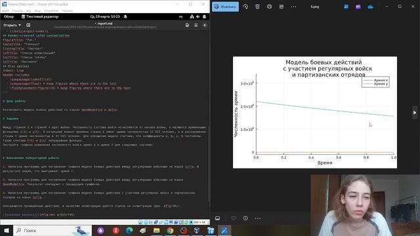Open the three-dots more menu in Photos top toolbar
Viewport: 420px width, 236px height.
pos(293,7)
